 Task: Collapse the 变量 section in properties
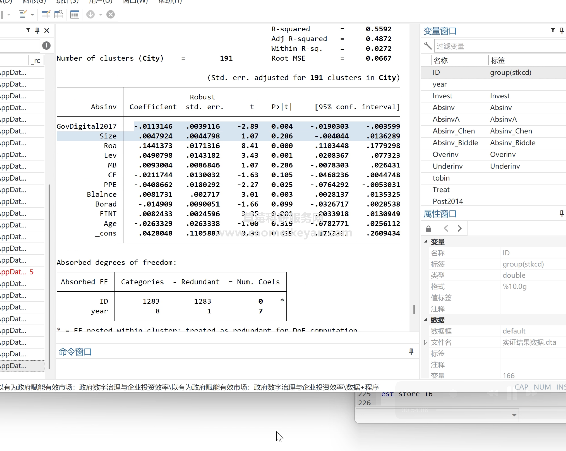click(426, 241)
